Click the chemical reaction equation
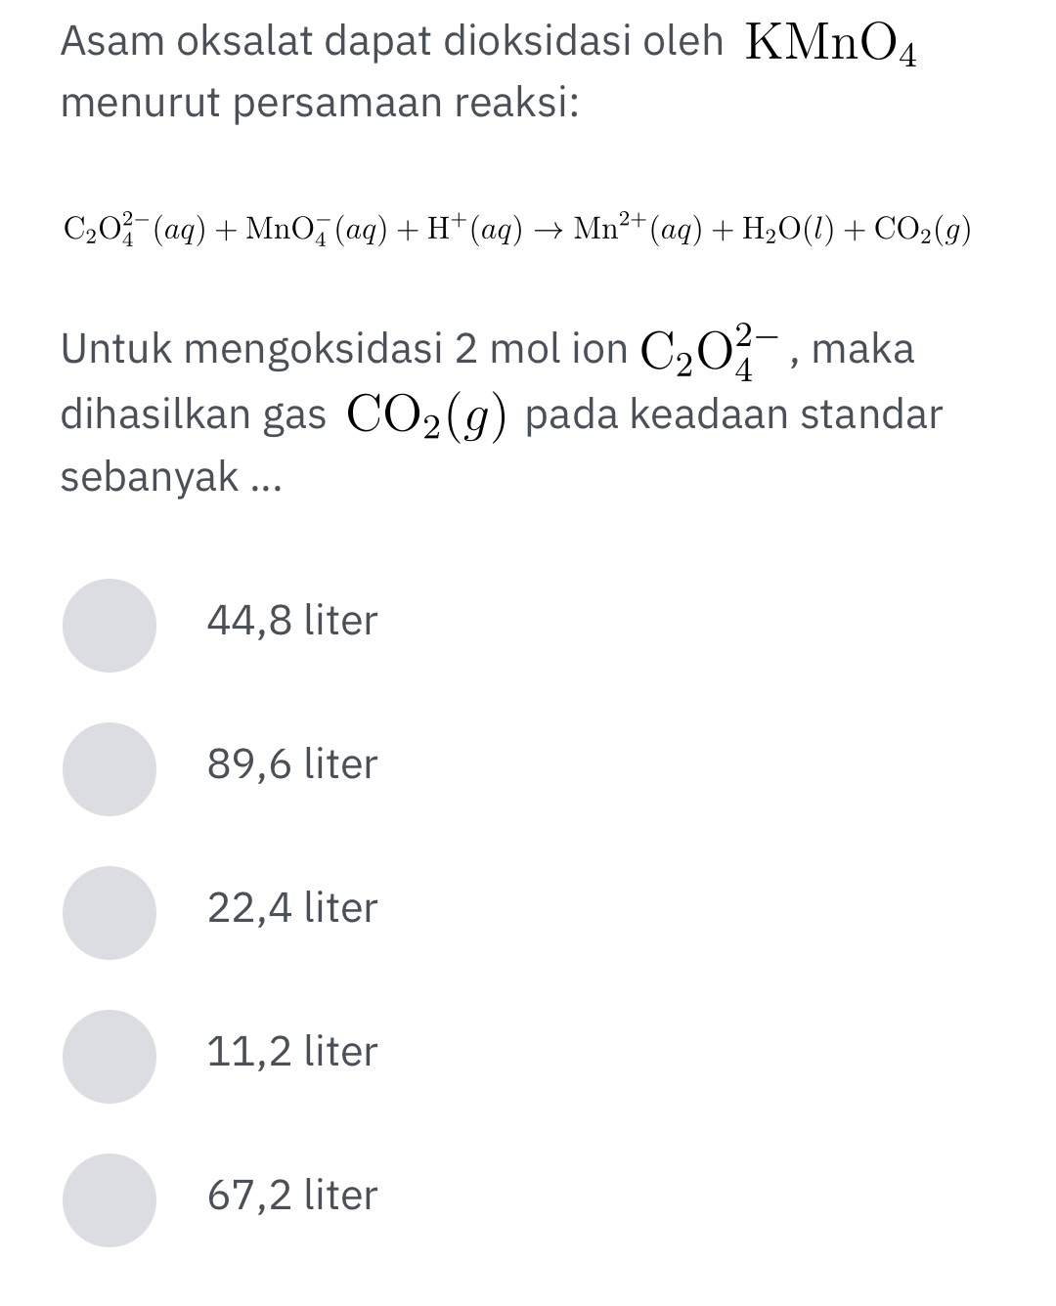This screenshot has height=1306, width=1056. pos(515,230)
